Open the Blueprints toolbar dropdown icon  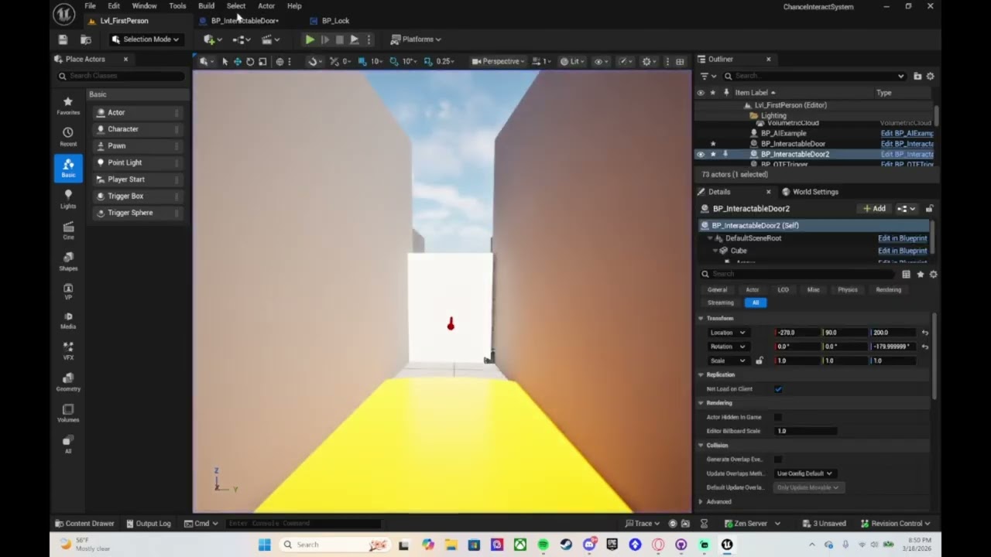[242, 39]
